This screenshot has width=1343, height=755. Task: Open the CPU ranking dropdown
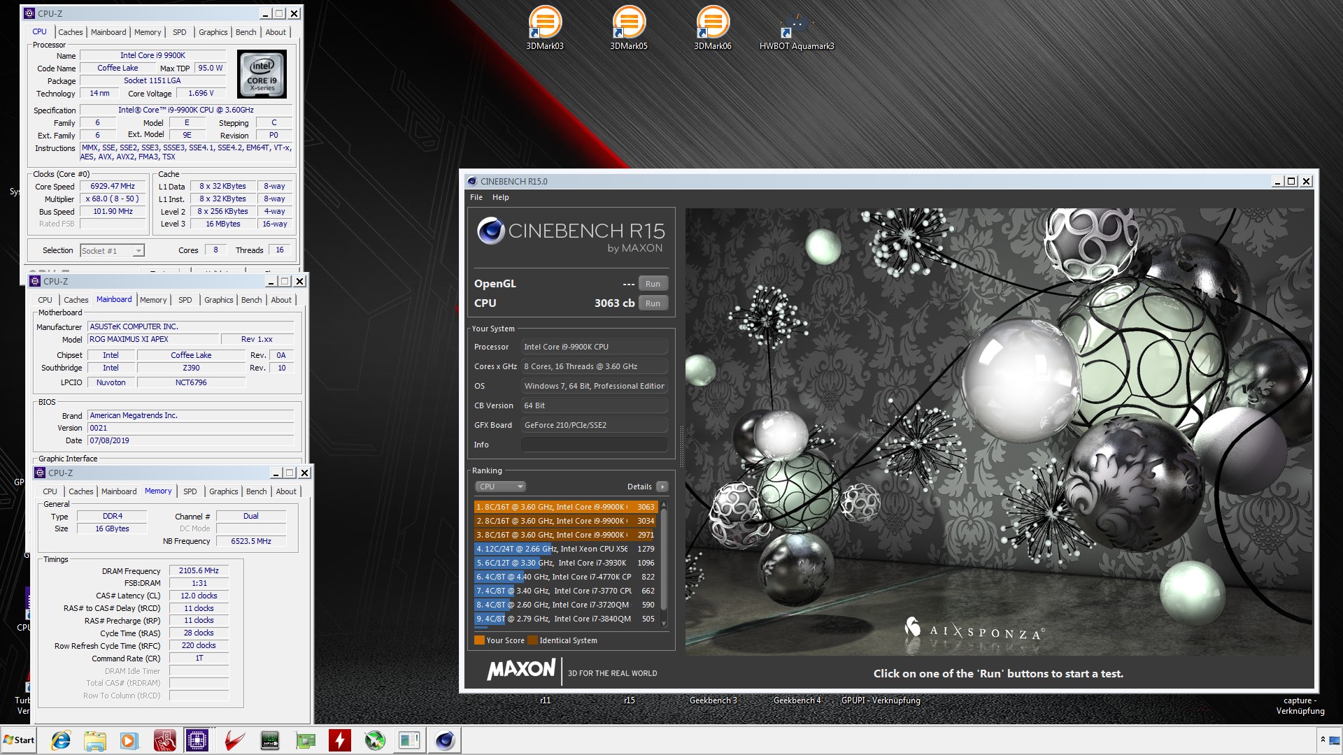pos(499,487)
